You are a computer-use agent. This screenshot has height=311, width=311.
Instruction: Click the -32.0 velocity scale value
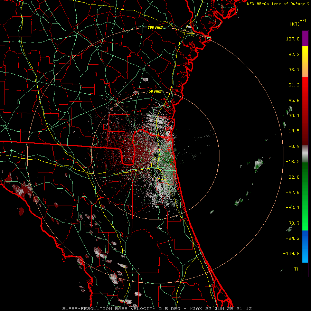click(293, 177)
